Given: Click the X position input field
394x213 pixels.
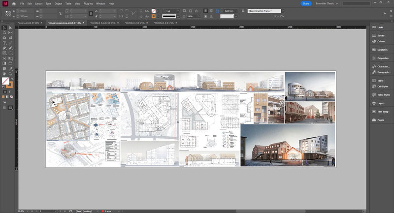Looking at the screenshot, I should (27, 11).
